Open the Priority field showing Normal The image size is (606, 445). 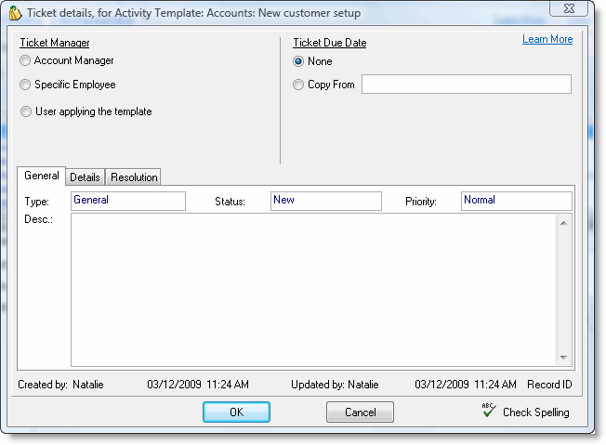pos(516,201)
